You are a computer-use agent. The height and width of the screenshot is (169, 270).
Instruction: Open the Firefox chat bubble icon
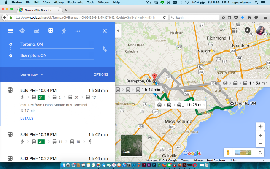tap(256, 17)
